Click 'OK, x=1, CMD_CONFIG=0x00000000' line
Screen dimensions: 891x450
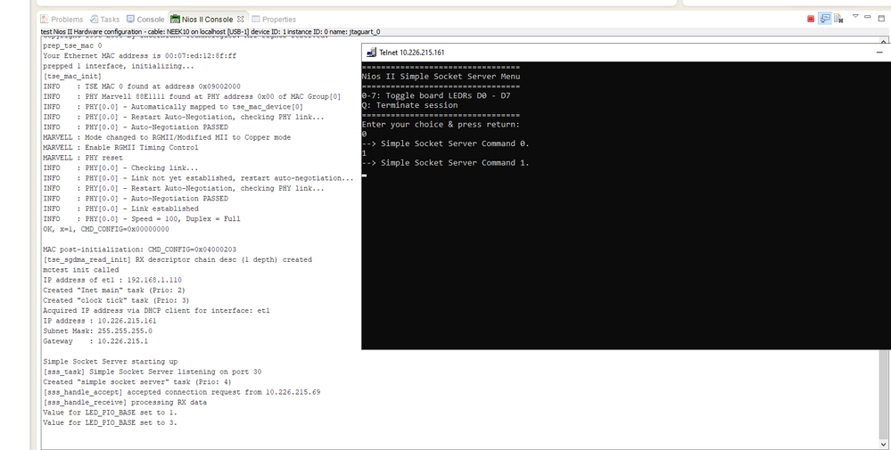tap(106, 230)
